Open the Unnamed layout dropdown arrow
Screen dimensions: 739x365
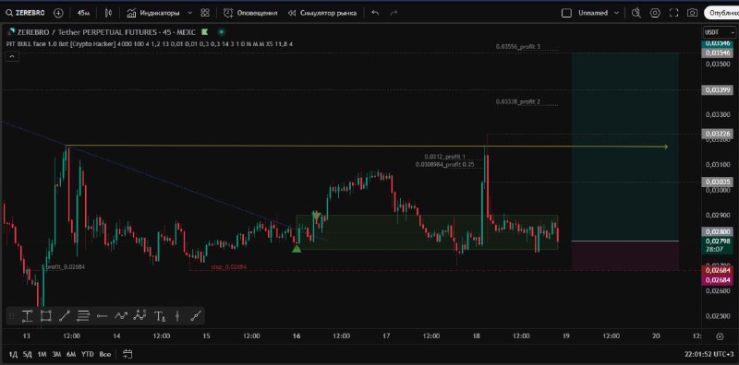point(616,13)
